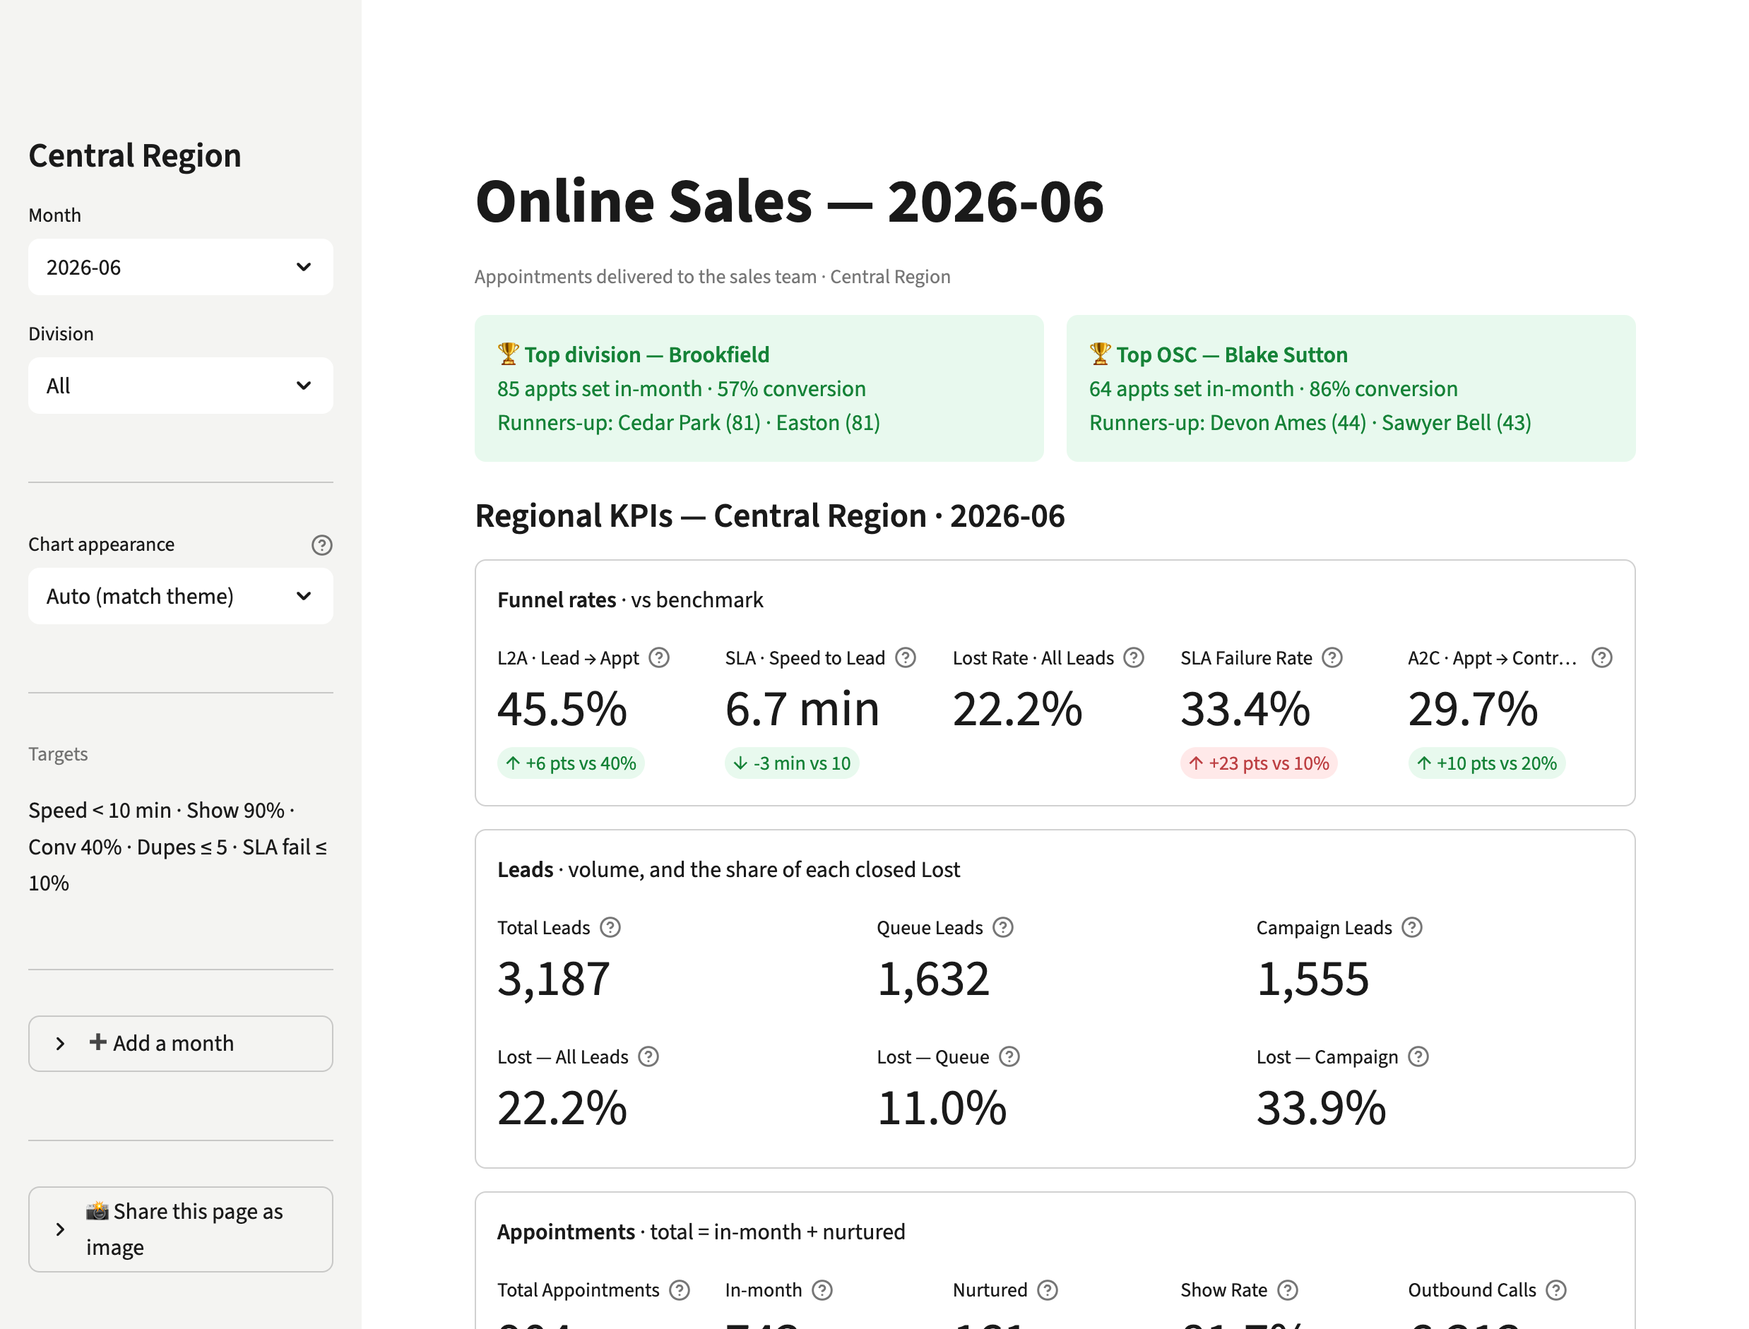
Task: Click help icon next to Chart appearance
Action: click(x=322, y=545)
